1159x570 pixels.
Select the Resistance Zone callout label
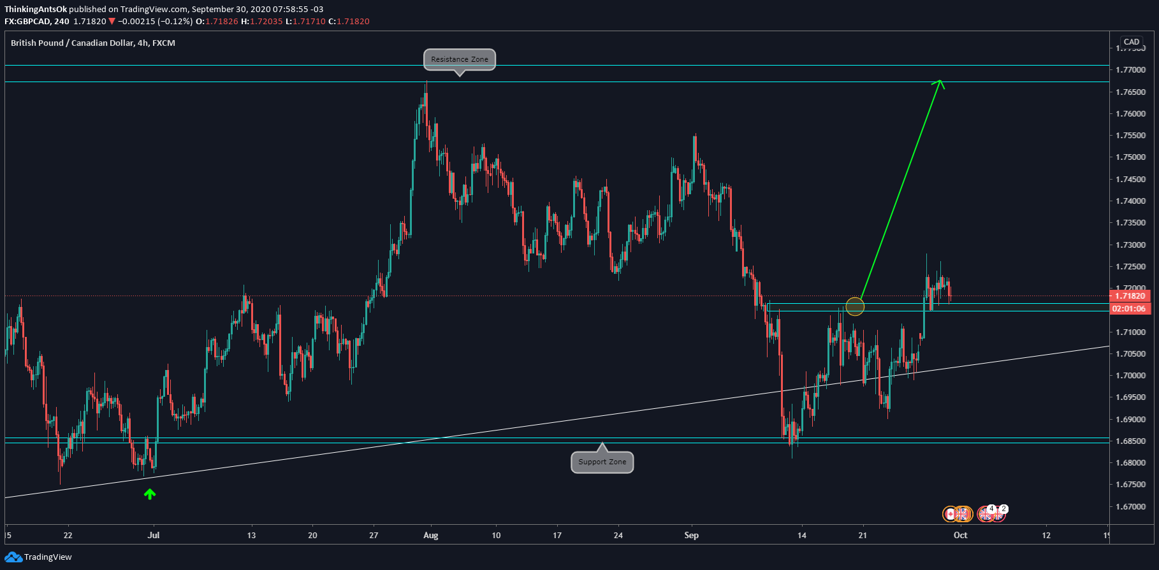point(460,59)
